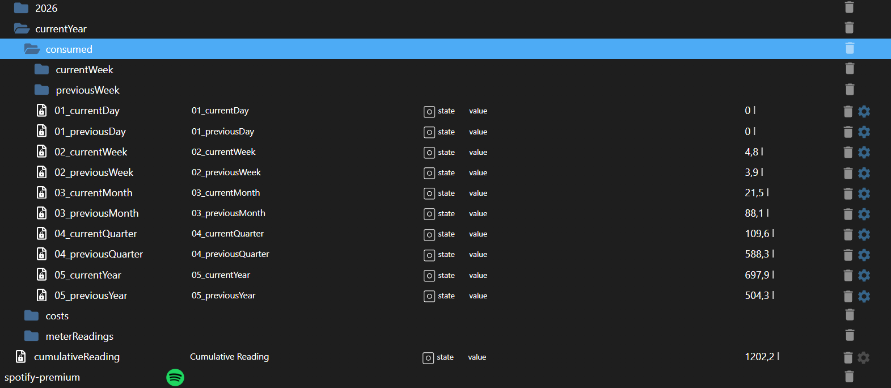Click the locked file icon of 04_previousQuarter
The image size is (891, 388).
(x=41, y=254)
